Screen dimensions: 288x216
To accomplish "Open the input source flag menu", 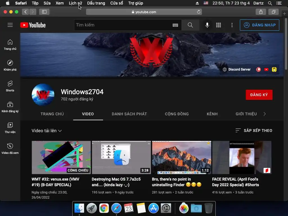I will [206, 3].
